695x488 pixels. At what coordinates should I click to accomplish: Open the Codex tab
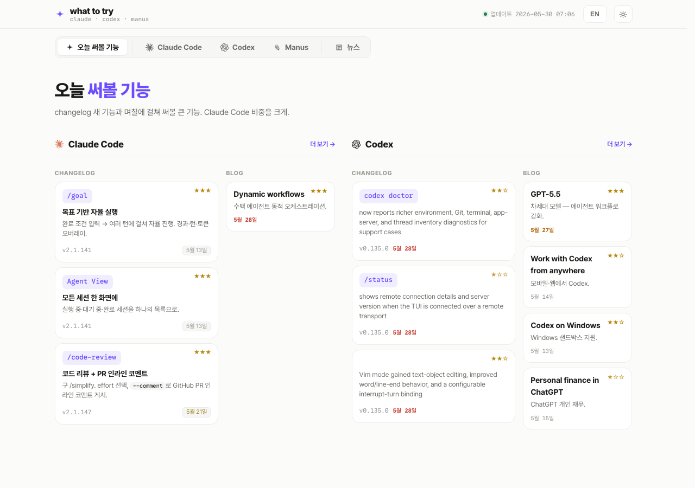[238, 47]
